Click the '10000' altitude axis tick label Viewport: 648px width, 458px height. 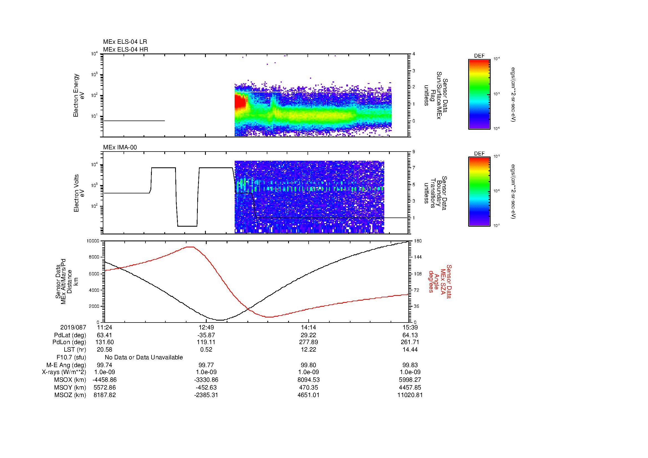coord(93,241)
